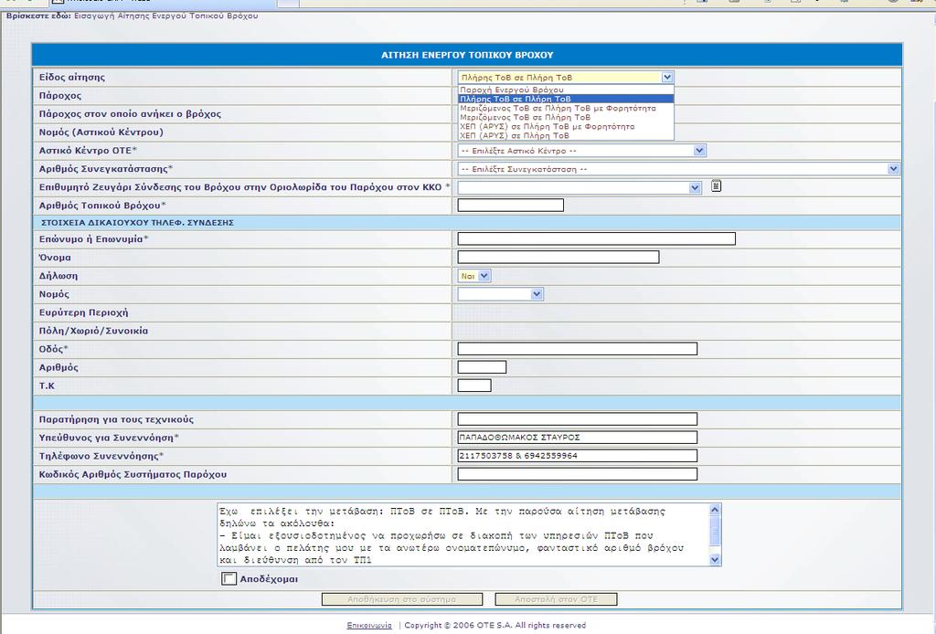
Task: Open the desired connection pair dropdown
Action: pyautogui.click(x=695, y=187)
